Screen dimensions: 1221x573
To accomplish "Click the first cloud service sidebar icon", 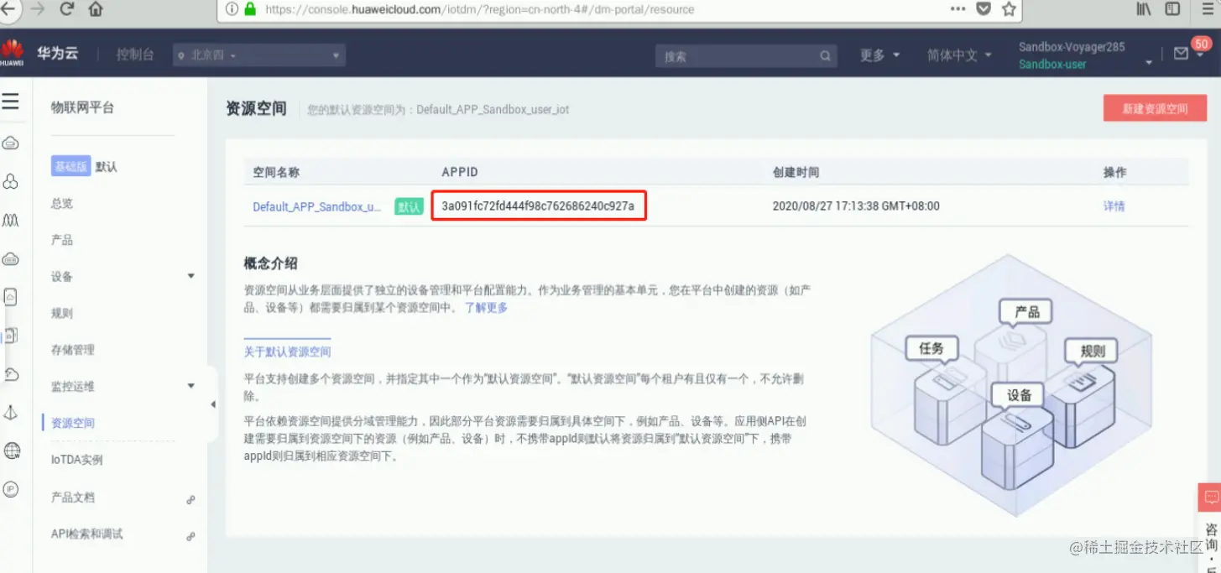I will pos(11,143).
